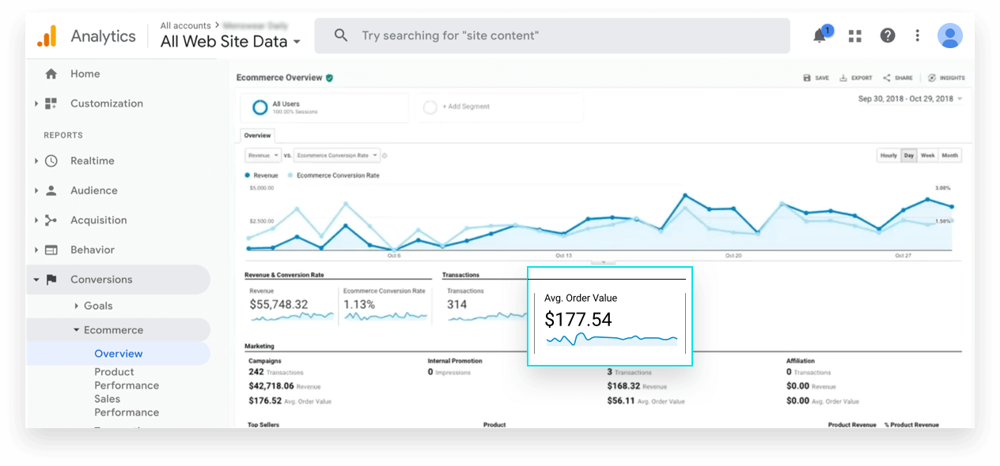The width and height of the screenshot is (1000, 466).
Task: Open the three-dot options menu
Action: pyautogui.click(x=917, y=35)
